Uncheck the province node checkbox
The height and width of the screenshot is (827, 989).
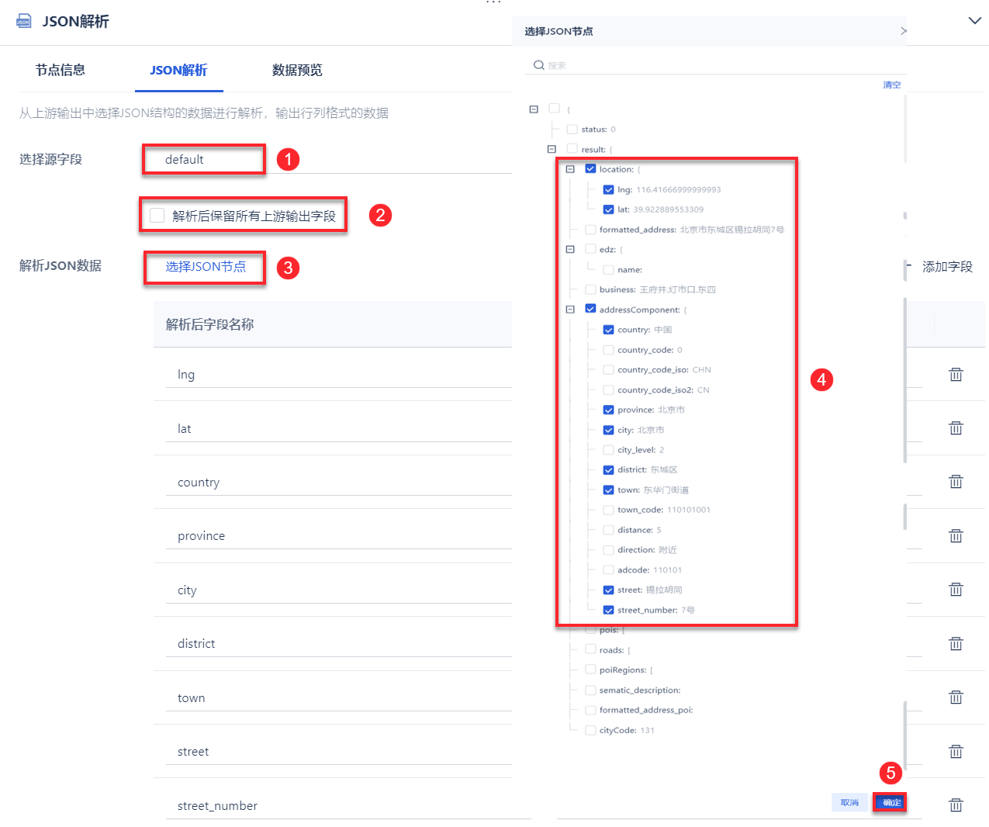click(609, 410)
